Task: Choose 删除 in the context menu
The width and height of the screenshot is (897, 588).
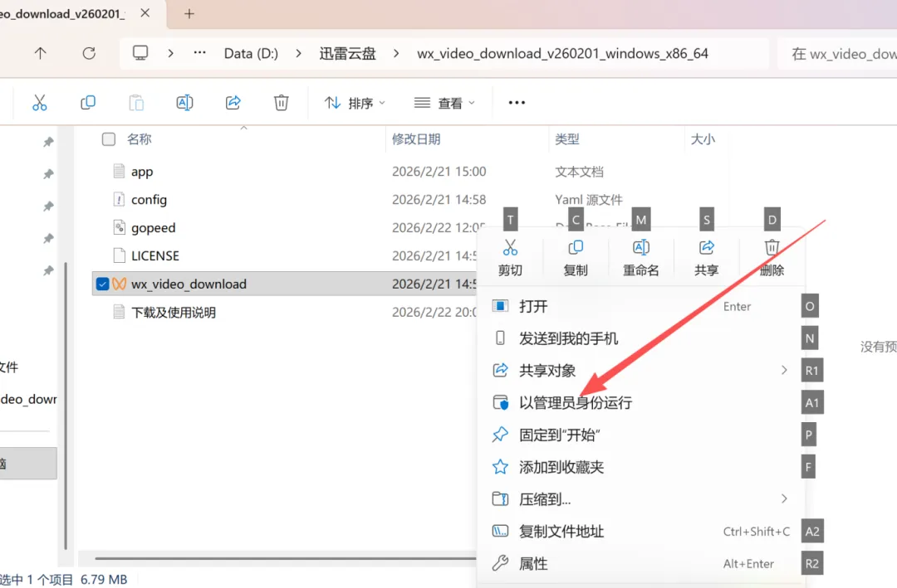Action: 772,257
